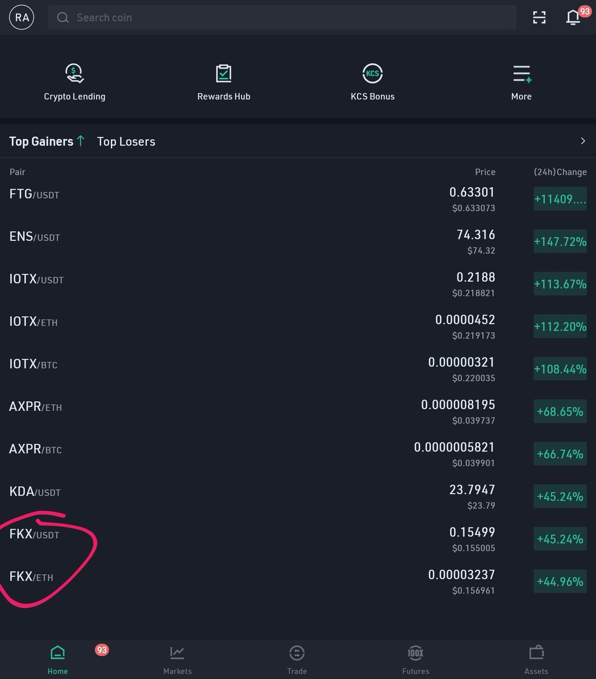This screenshot has height=679, width=596.
Task: Tap the search coin input field
Action: click(282, 17)
